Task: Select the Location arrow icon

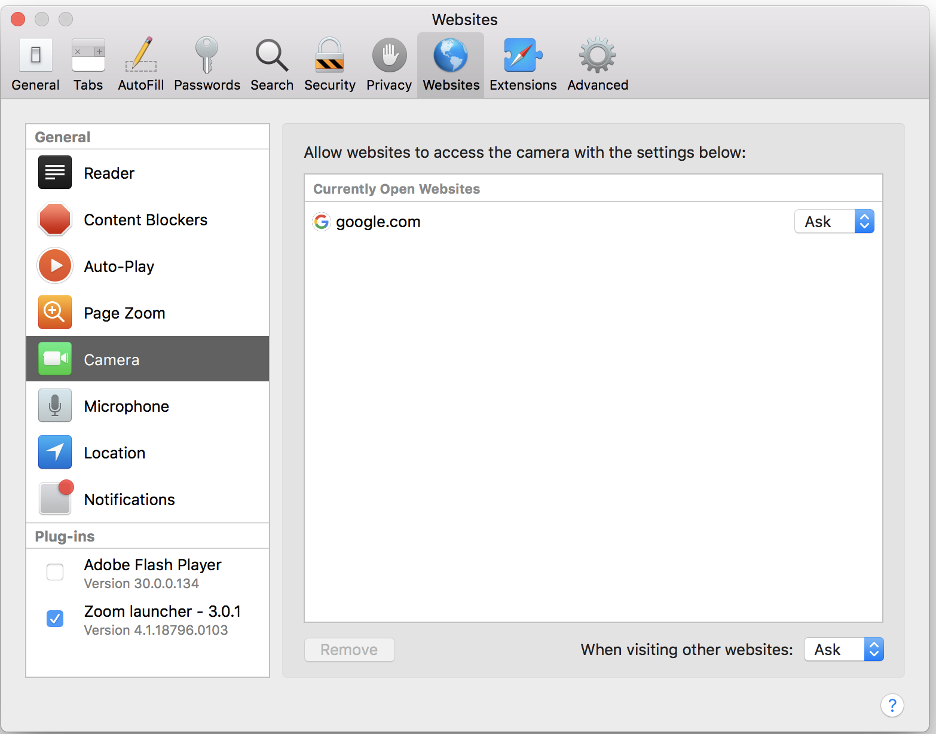Action: pos(54,452)
